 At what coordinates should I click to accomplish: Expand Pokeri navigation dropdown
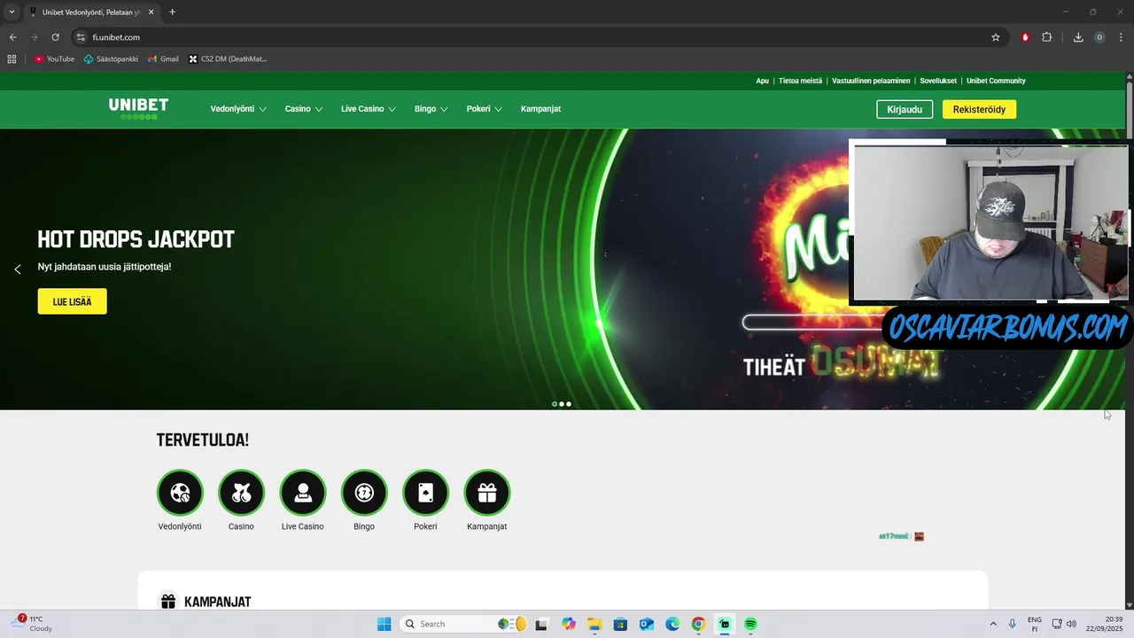pyautogui.click(x=485, y=109)
